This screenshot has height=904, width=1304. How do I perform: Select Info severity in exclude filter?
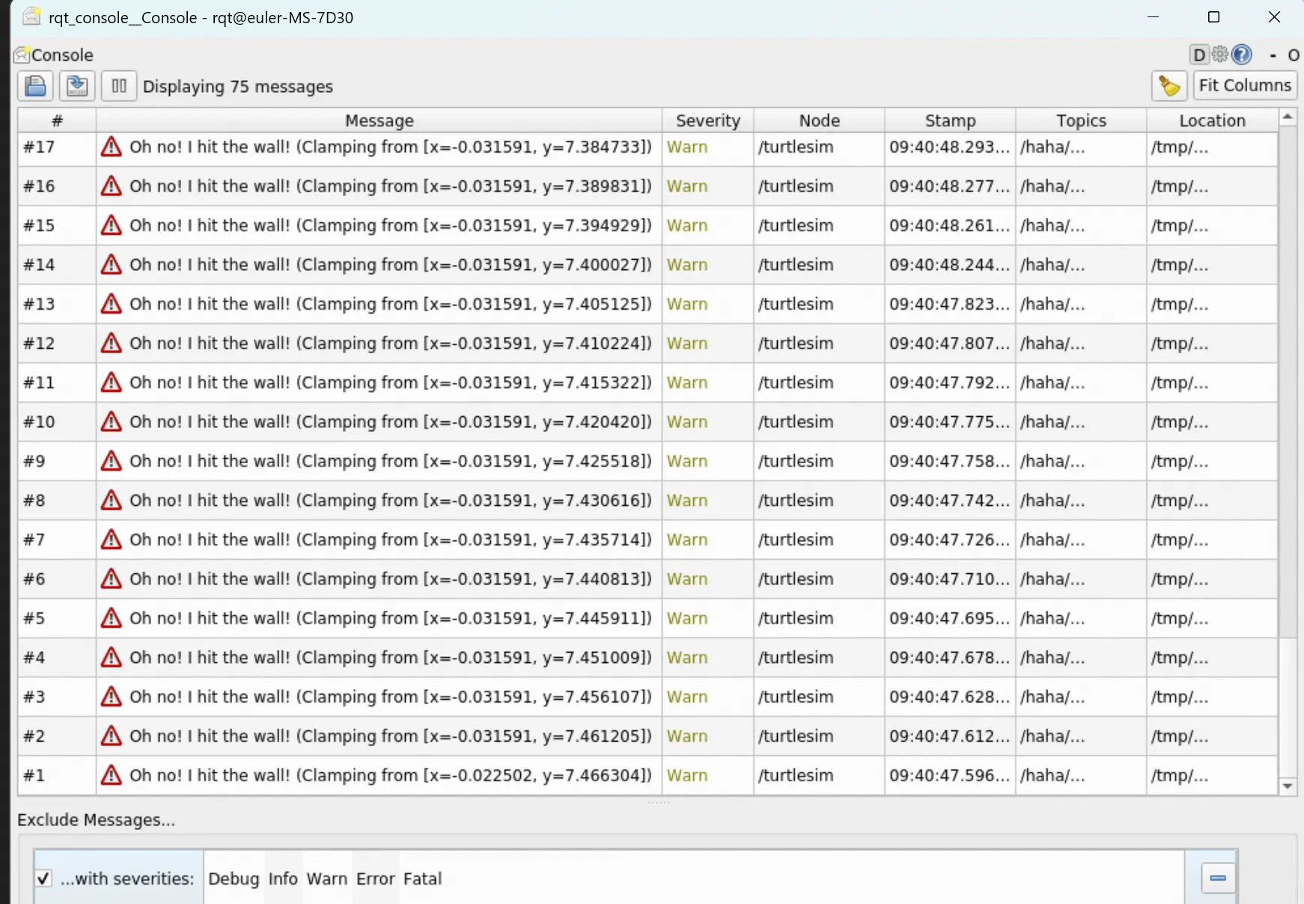tap(283, 879)
